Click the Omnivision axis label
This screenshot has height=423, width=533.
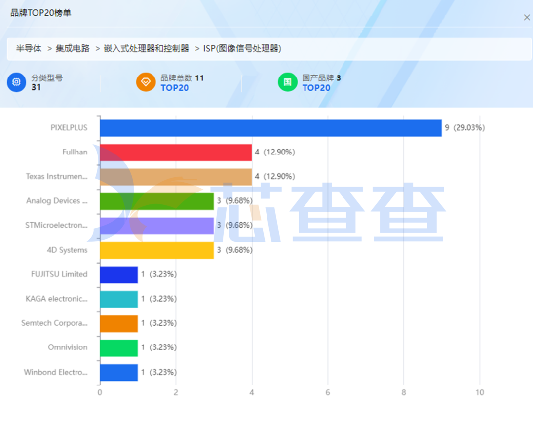tap(67, 347)
